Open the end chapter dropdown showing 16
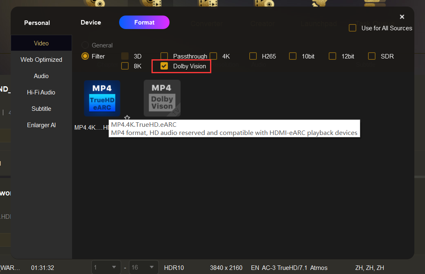This screenshot has width=425, height=274. pyautogui.click(x=144, y=267)
